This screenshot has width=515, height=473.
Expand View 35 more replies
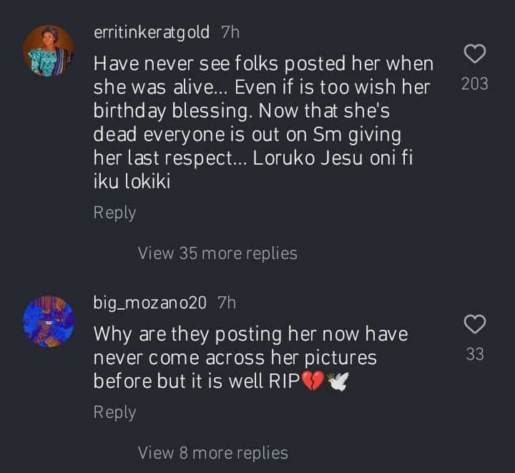217,253
